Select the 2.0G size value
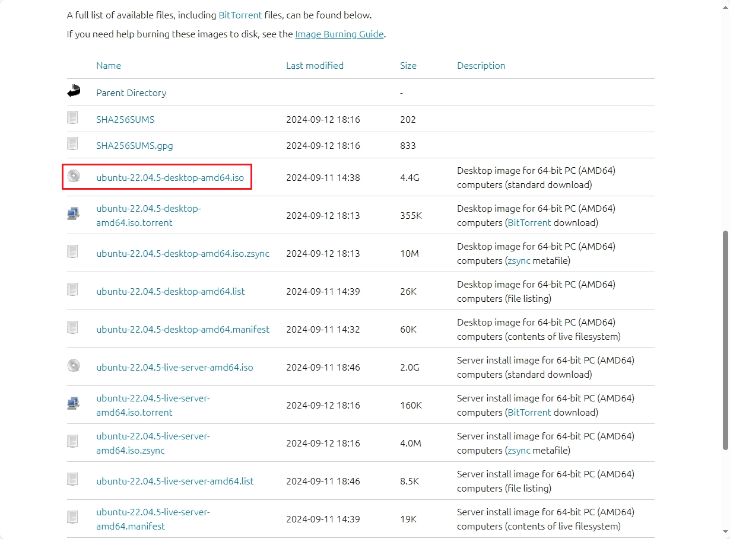This screenshot has height=539, width=730. [410, 368]
